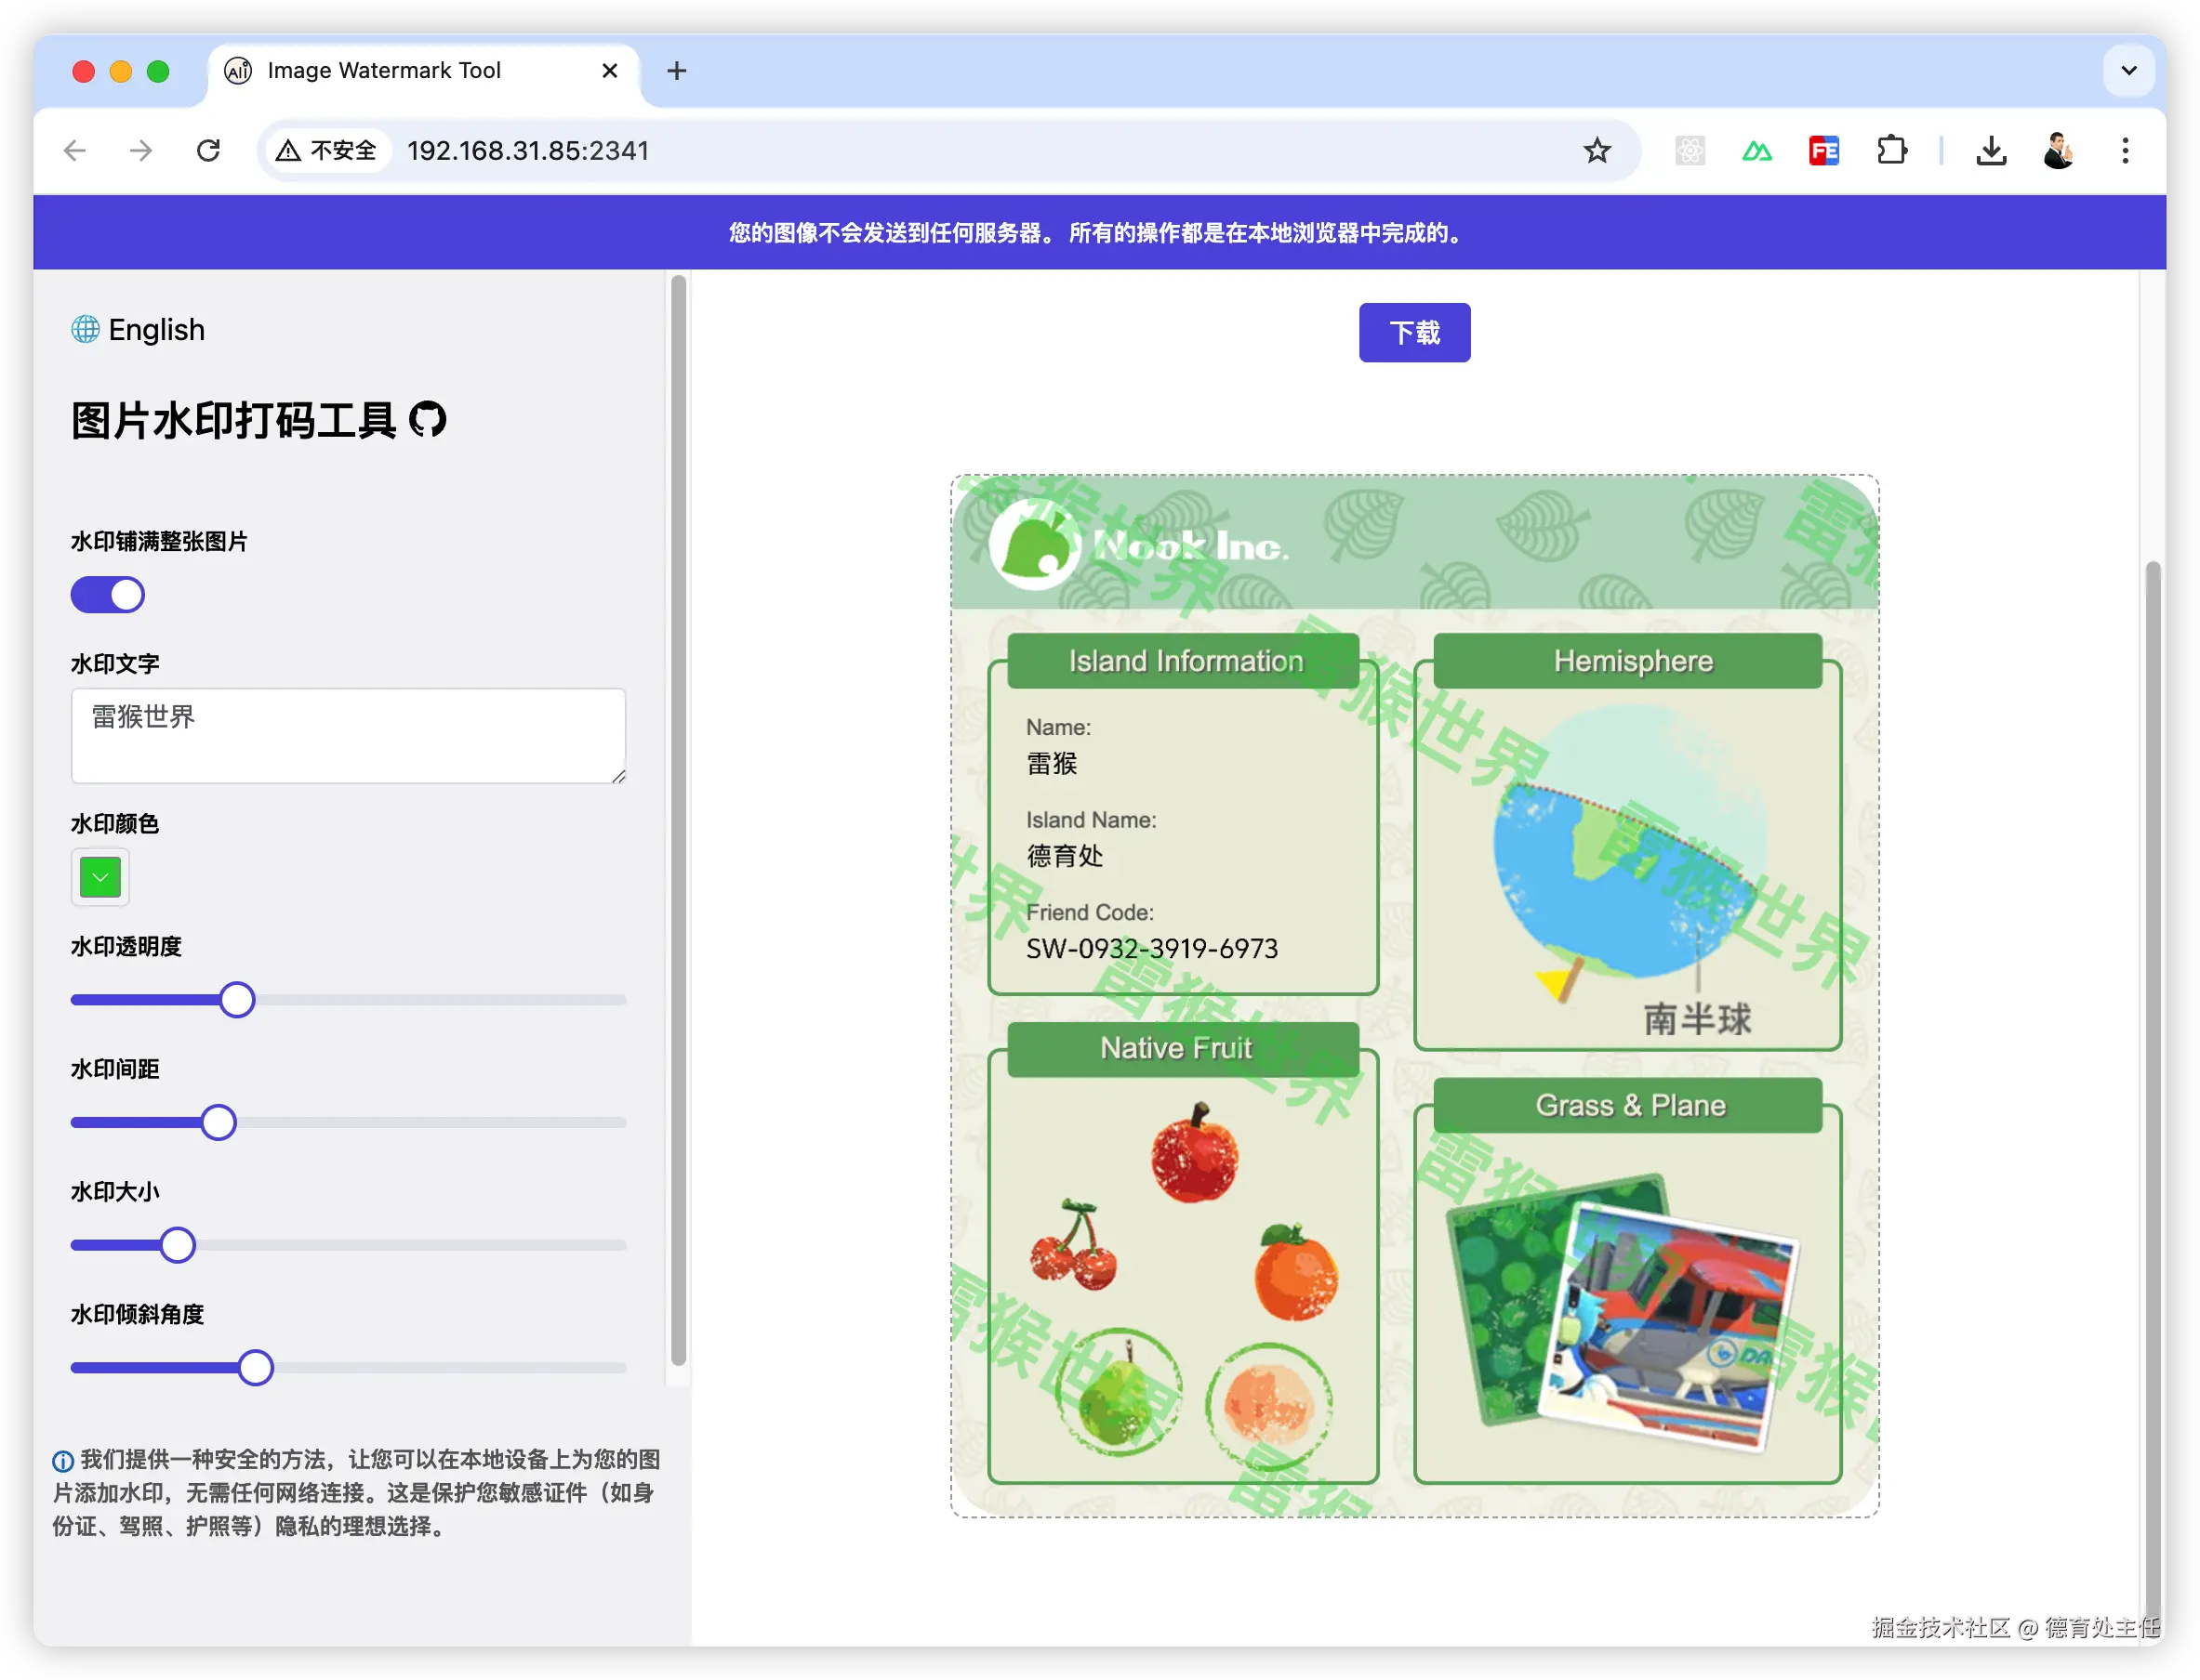Open the GitHub repository icon
Screen dimensions: 2200x1680
(x=429, y=420)
